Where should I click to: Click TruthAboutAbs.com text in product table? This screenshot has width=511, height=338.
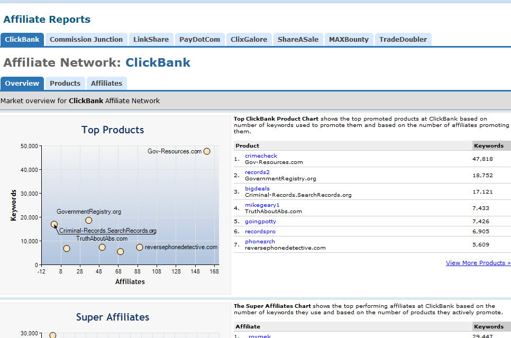tap(273, 211)
